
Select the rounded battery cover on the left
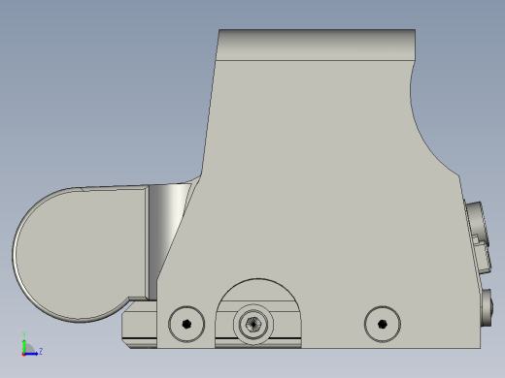tap(80, 255)
